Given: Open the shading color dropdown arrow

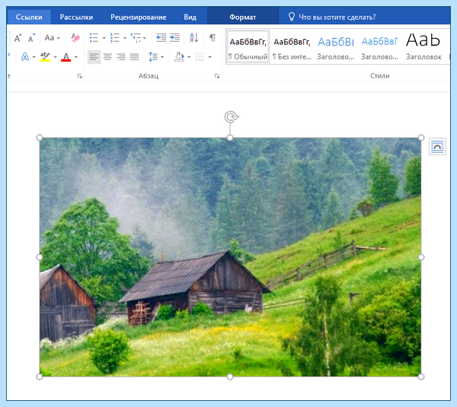Looking at the screenshot, I should click(189, 57).
